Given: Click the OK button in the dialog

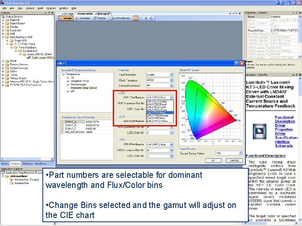Looking at the screenshot, I should point(213,160).
